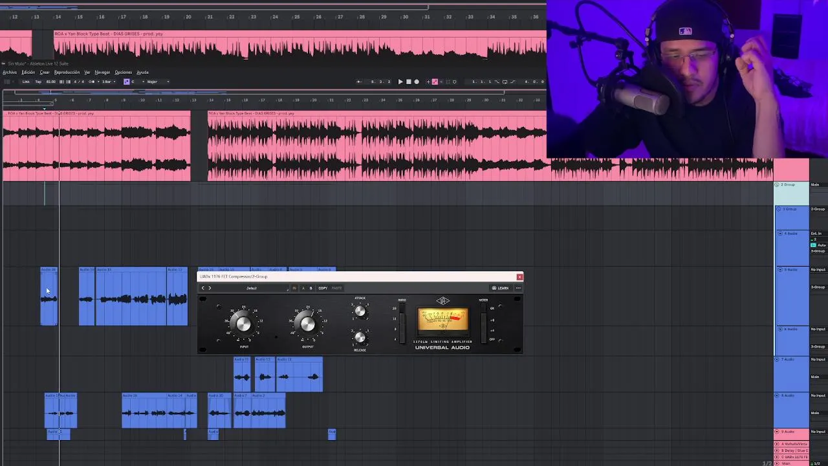The height and width of the screenshot is (466, 828).
Task: Toggle the loop switch in control bar
Action: (505, 82)
